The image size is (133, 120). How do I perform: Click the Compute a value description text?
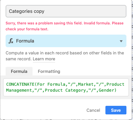[x=65, y=56]
